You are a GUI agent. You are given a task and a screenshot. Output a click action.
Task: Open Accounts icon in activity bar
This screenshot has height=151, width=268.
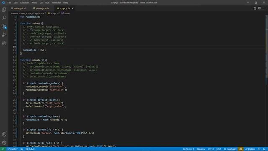4,134
